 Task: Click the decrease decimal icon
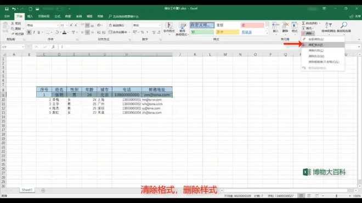pyautogui.click(x=159, y=32)
